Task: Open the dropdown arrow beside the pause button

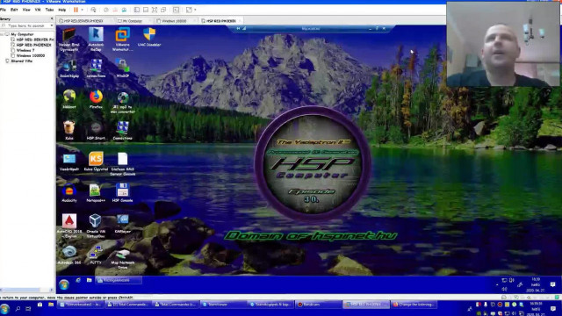Action: point(82,10)
